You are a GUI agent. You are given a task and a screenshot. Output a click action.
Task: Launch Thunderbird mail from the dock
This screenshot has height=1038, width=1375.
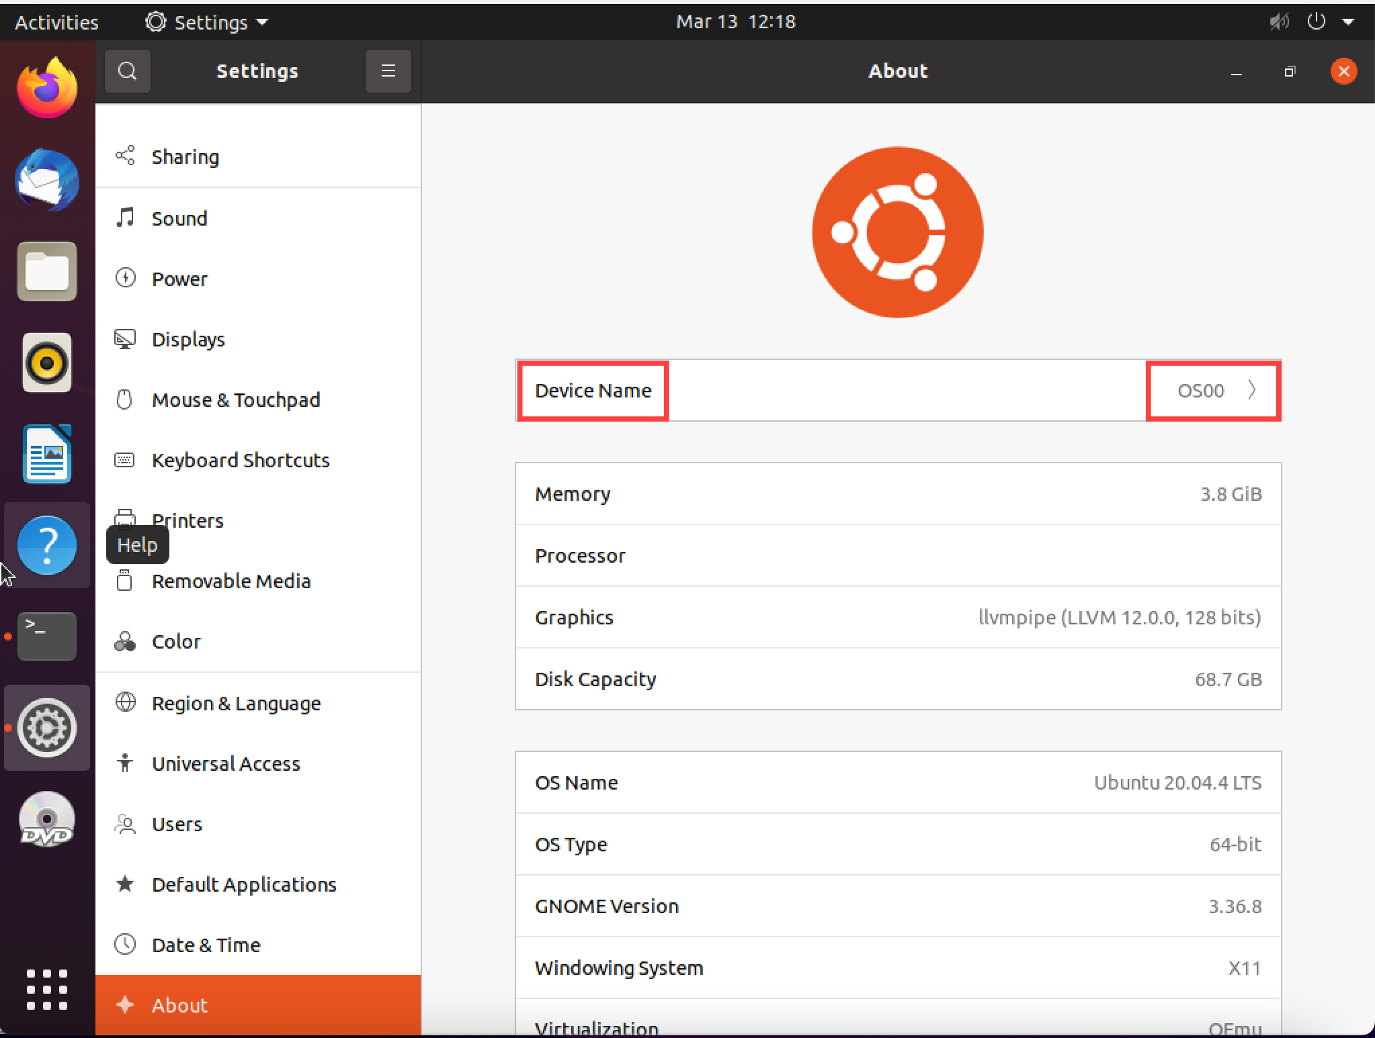coord(47,180)
